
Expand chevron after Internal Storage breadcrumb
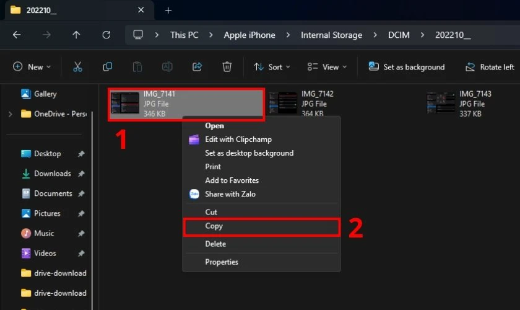point(375,35)
